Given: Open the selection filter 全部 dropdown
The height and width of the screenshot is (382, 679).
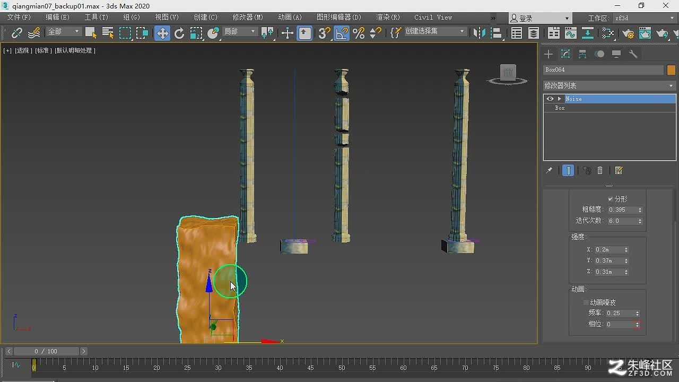Looking at the screenshot, I should pyautogui.click(x=63, y=32).
